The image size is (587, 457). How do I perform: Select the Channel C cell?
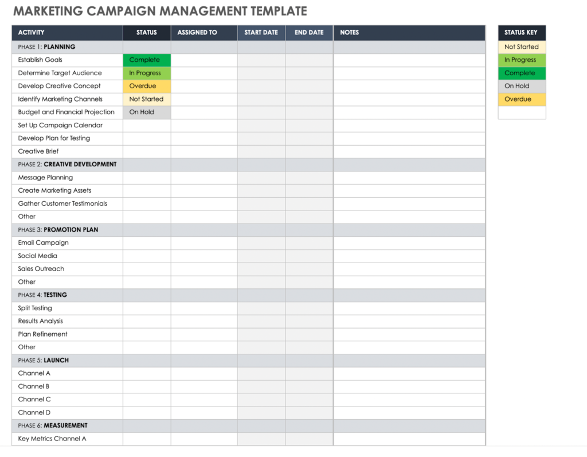click(68, 400)
